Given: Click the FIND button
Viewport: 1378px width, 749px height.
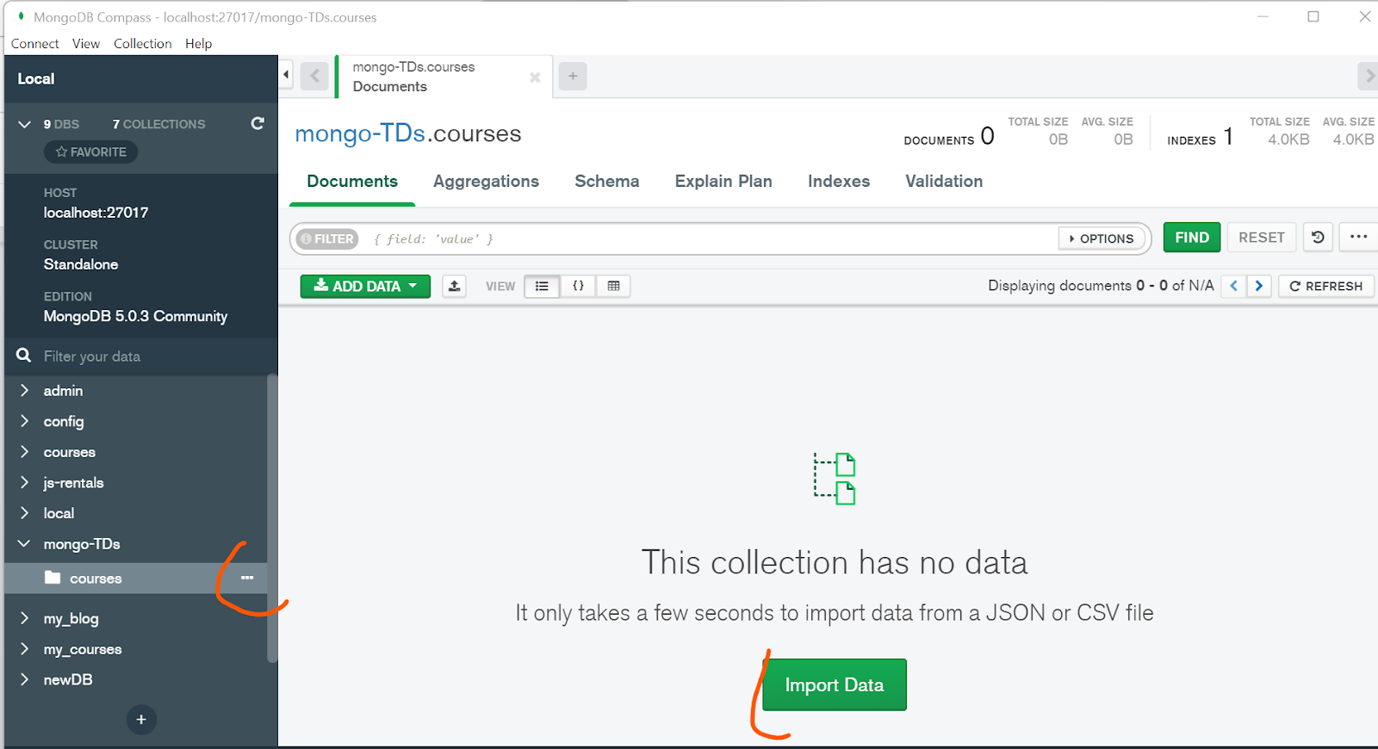Looking at the screenshot, I should point(1192,238).
